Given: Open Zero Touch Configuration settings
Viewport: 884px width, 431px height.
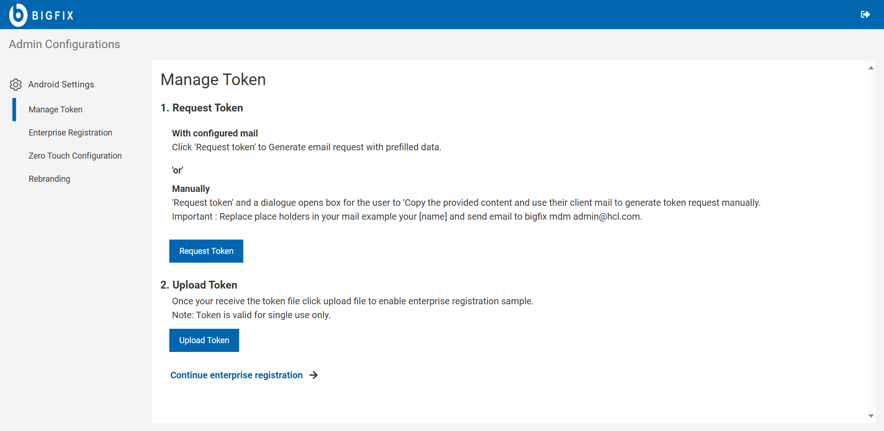Looking at the screenshot, I should tap(75, 155).
